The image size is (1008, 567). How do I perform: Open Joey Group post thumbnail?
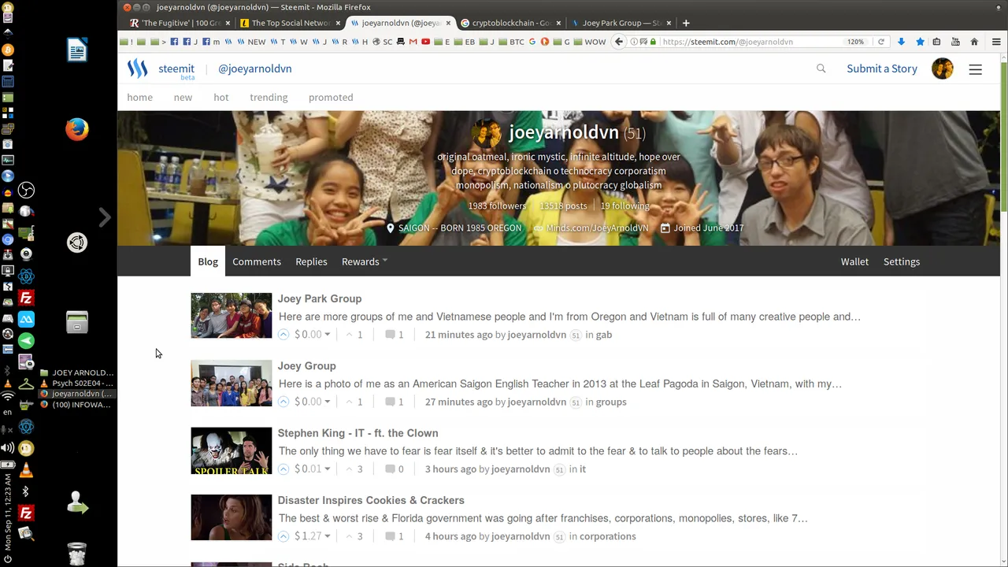(x=232, y=384)
